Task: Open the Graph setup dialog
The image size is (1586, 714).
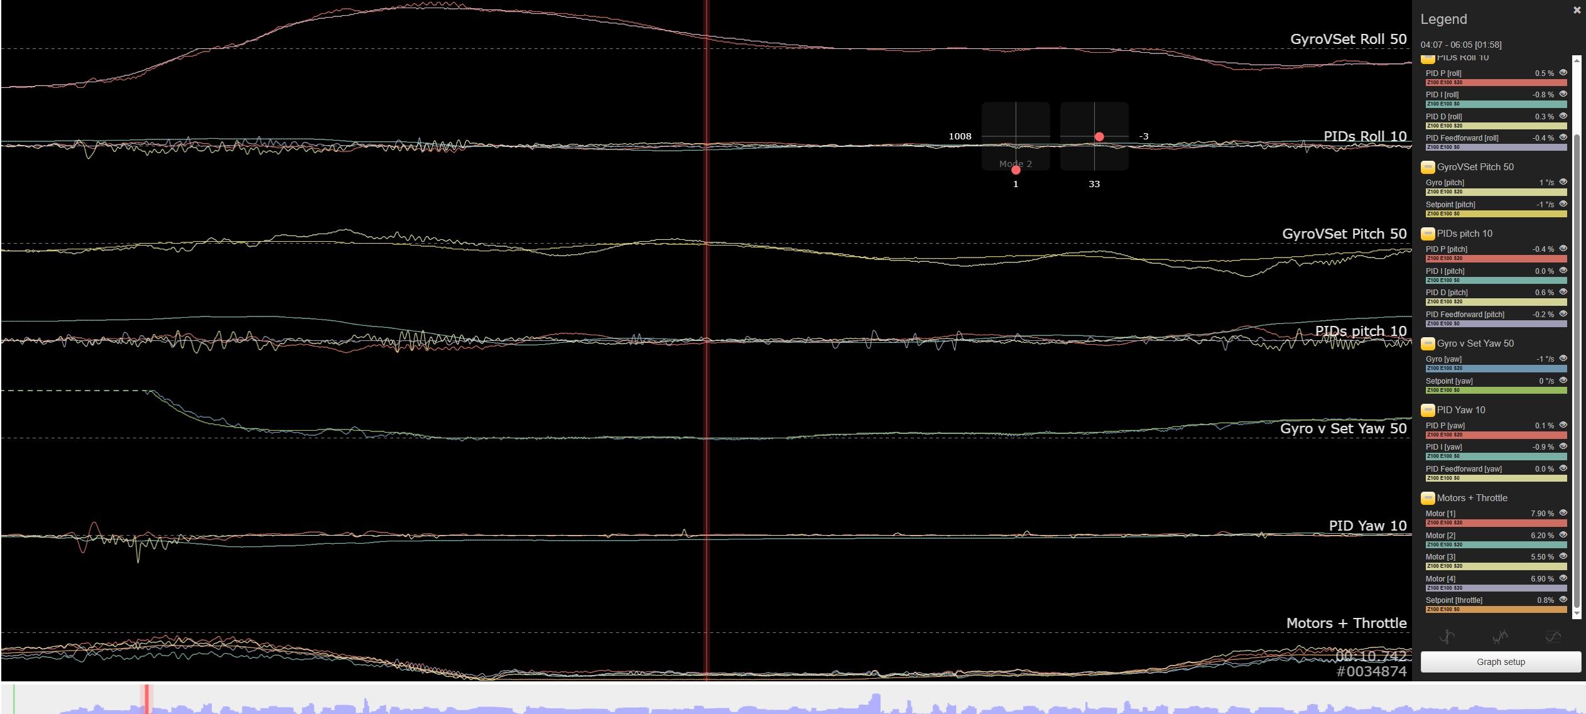Action: click(1501, 662)
